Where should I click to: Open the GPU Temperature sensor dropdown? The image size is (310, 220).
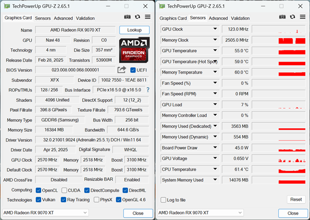(215, 50)
